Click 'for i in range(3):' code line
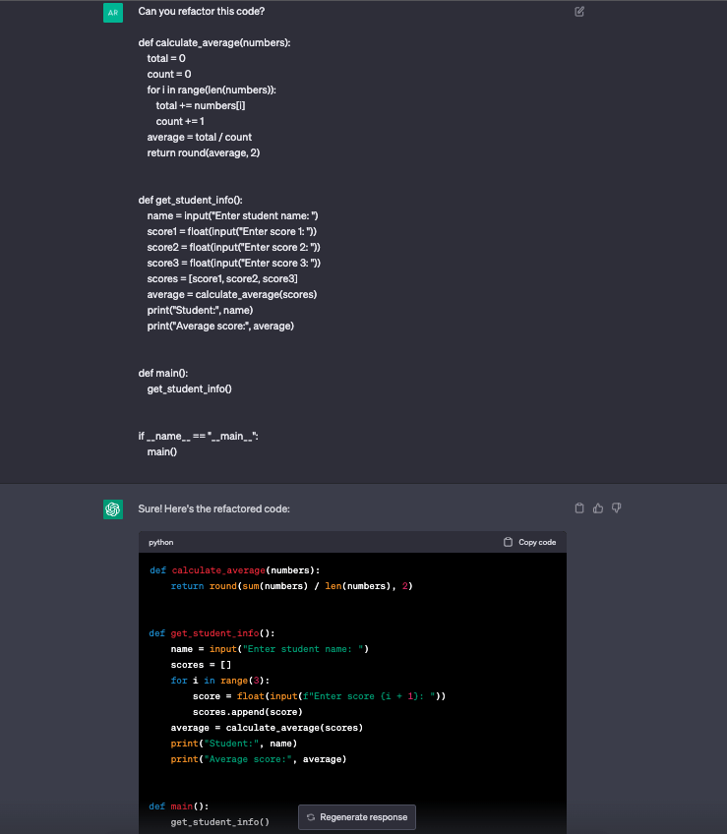Image resolution: width=727 pixels, height=834 pixels. coord(219,681)
